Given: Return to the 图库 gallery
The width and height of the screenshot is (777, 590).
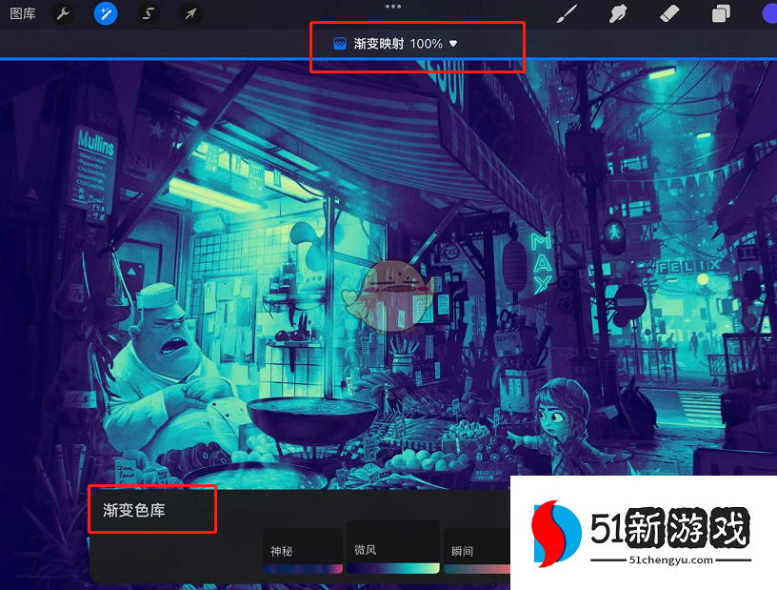Looking at the screenshot, I should 21,13.
